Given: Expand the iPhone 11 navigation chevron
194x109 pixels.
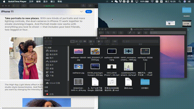Looking at the screenshot, I should [x=81, y=12].
